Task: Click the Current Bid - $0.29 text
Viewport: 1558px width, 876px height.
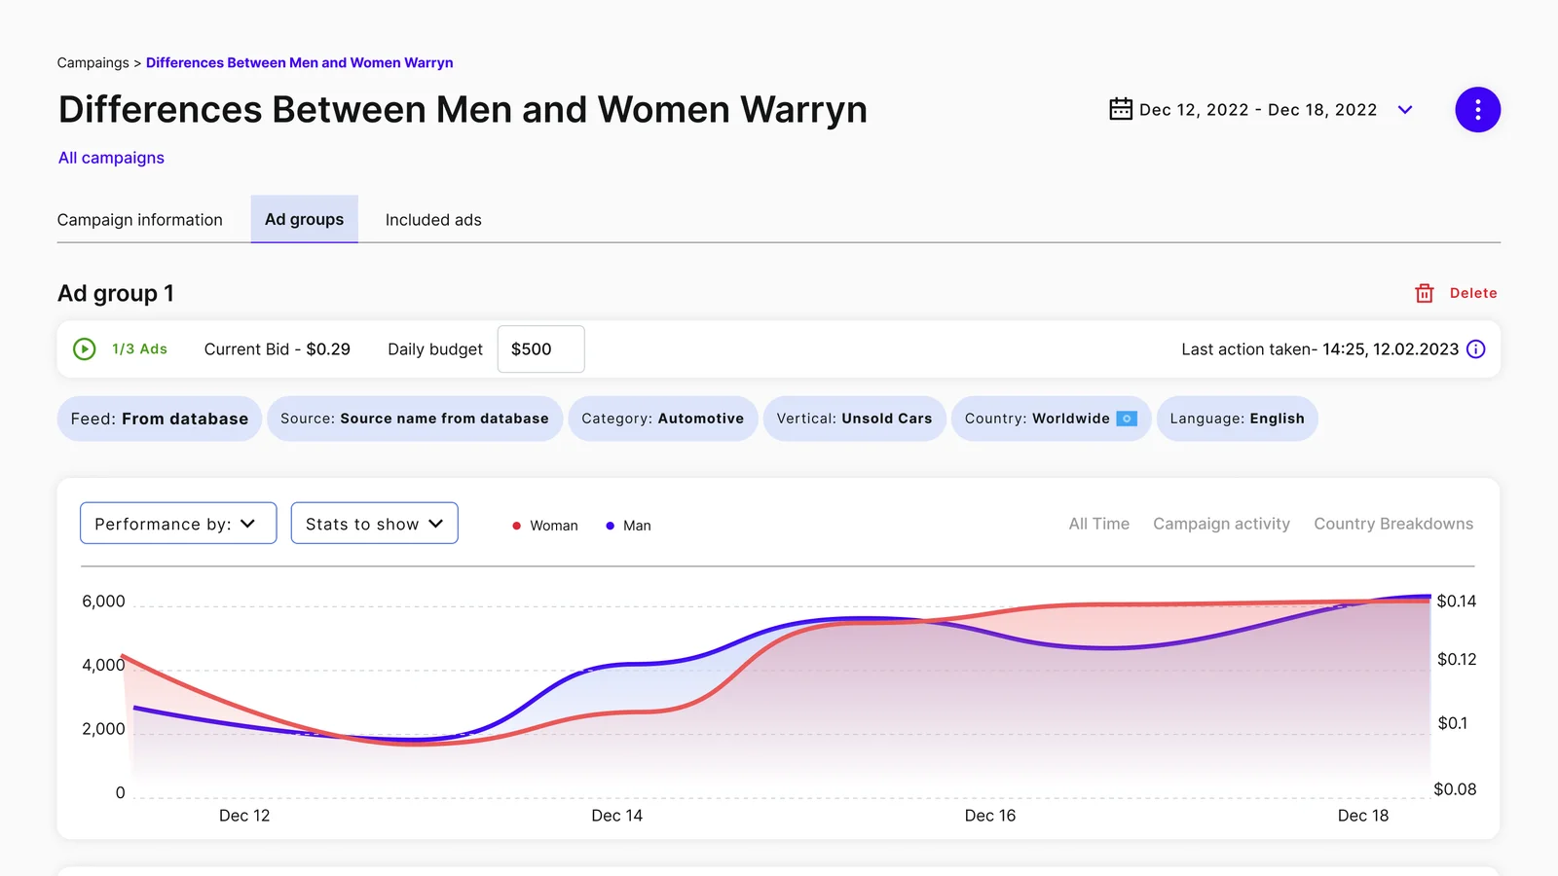Action: coord(278,349)
